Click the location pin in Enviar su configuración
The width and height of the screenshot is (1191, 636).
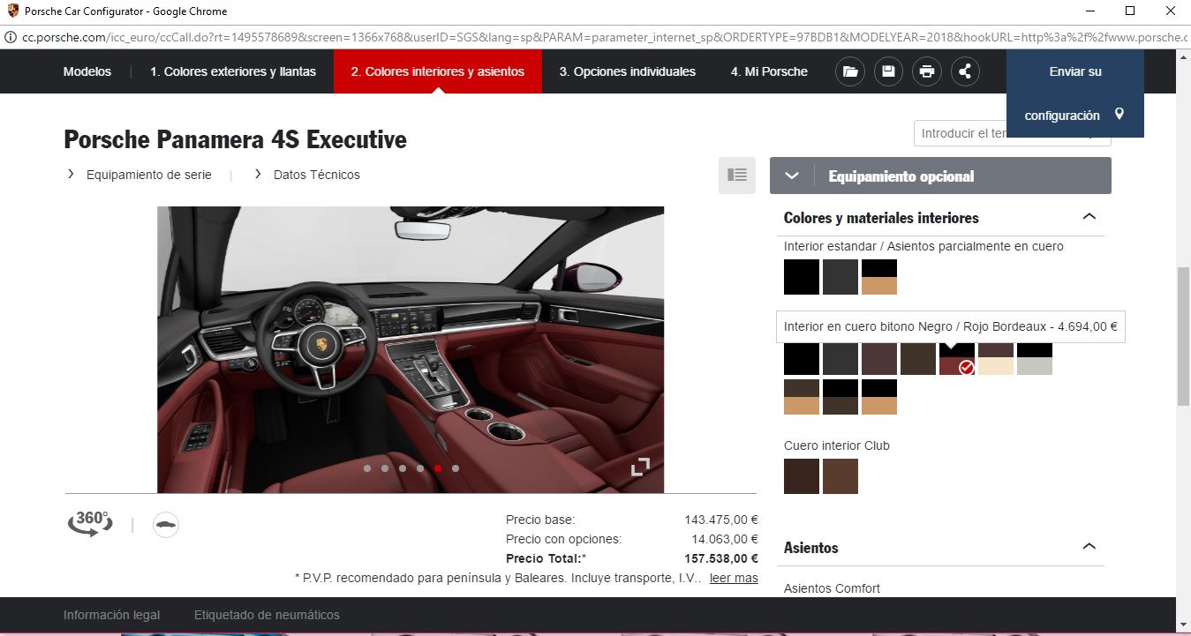tap(1119, 115)
